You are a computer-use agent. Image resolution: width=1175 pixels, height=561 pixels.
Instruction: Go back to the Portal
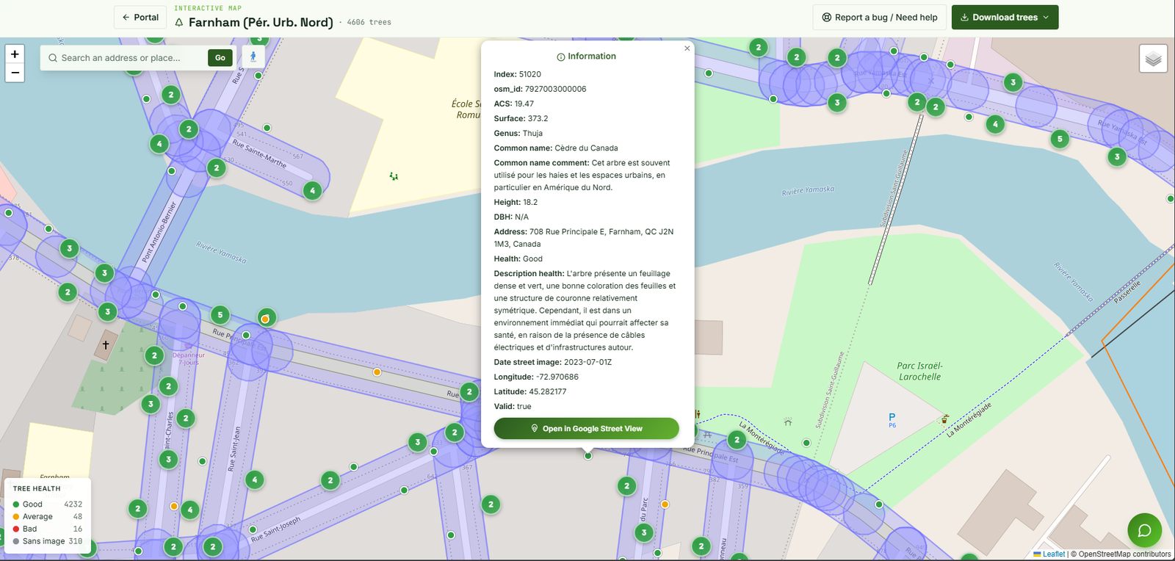tap(140, 18)
